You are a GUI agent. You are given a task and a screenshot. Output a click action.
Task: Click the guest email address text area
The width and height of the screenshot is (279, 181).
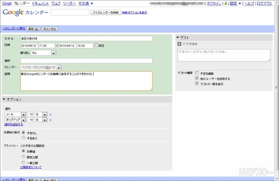pos(224,55)
